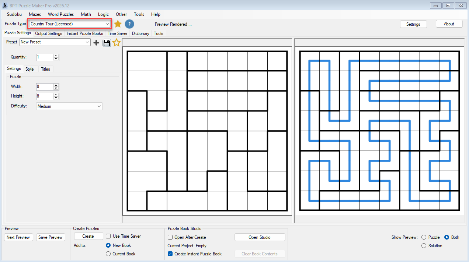469x262 pixels.
Task: Increase the Quantity value with the up arrow
Action: click(x=56, y=56)
